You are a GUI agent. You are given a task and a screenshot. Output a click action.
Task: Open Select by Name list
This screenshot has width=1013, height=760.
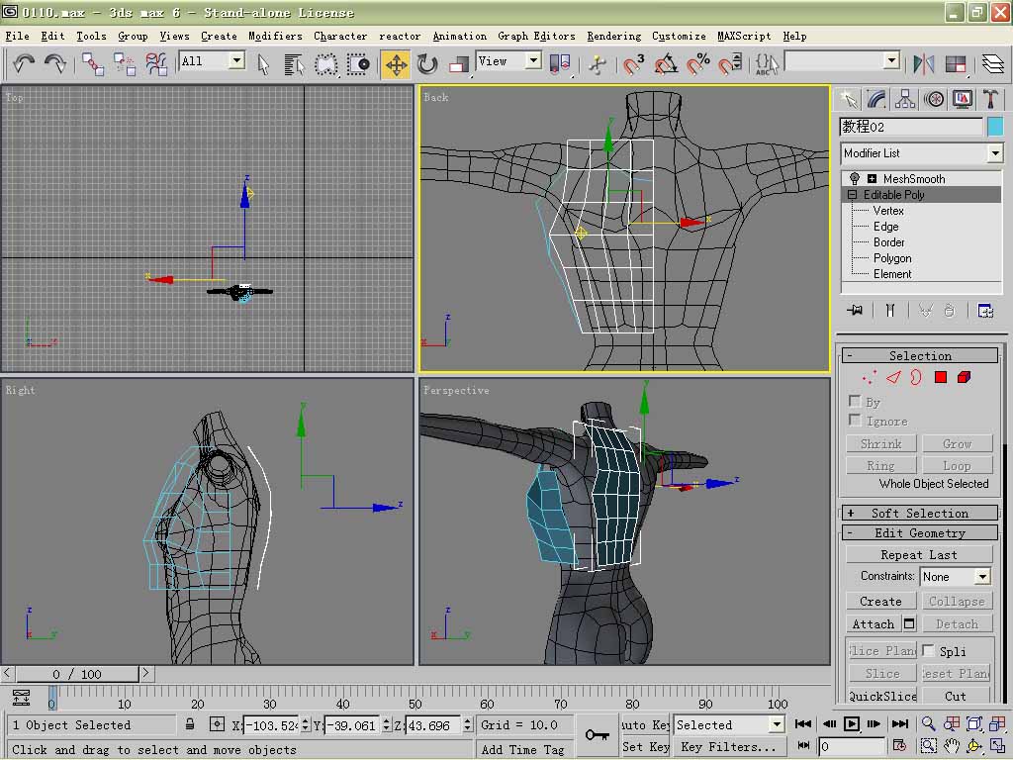click(x=294, y=64)
